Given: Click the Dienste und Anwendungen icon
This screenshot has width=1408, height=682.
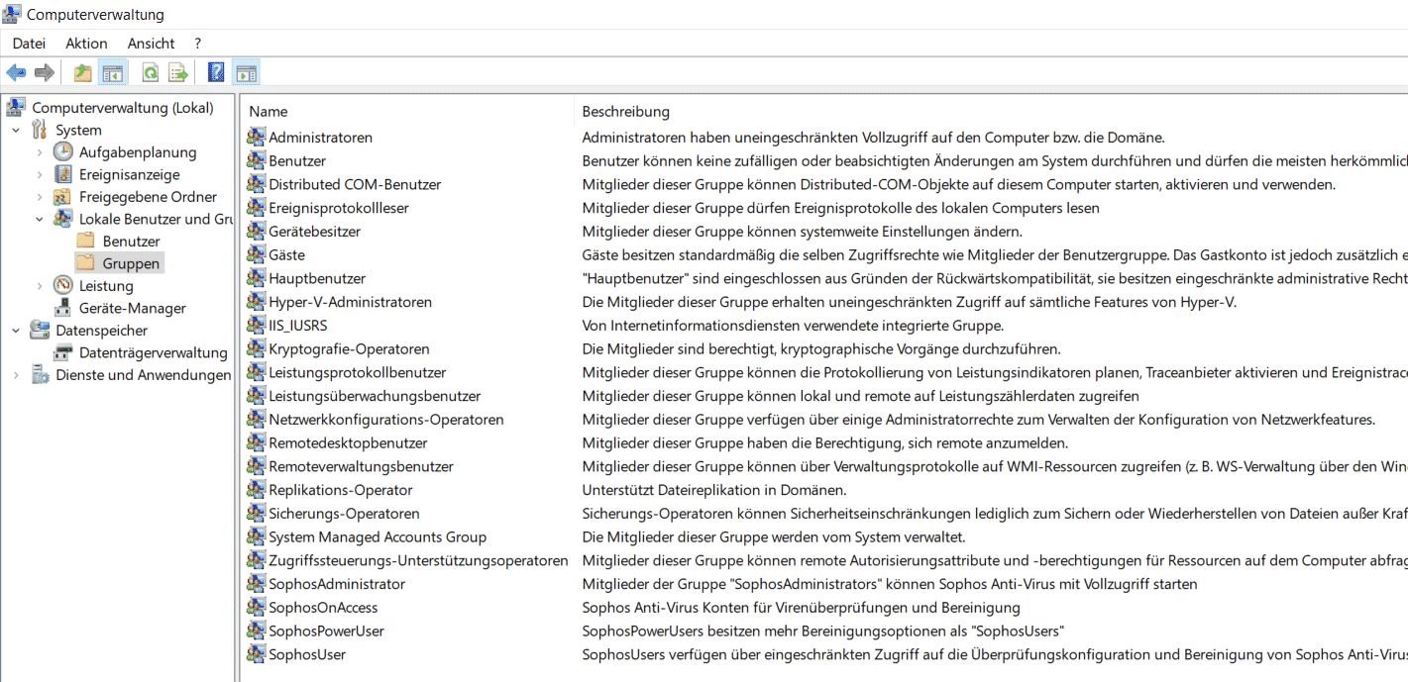Looking at the screenshot, I should pyautogui.click(x=40, y=374).
